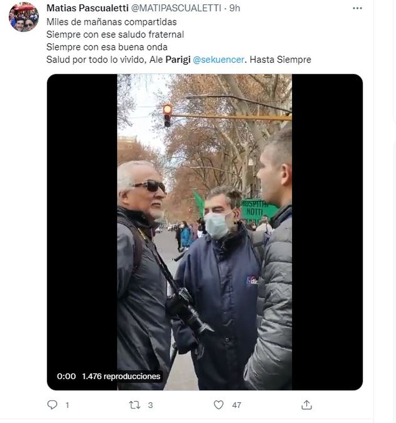Click the tweet text 'Miles de mañanas compartidas'

(112, 22)
